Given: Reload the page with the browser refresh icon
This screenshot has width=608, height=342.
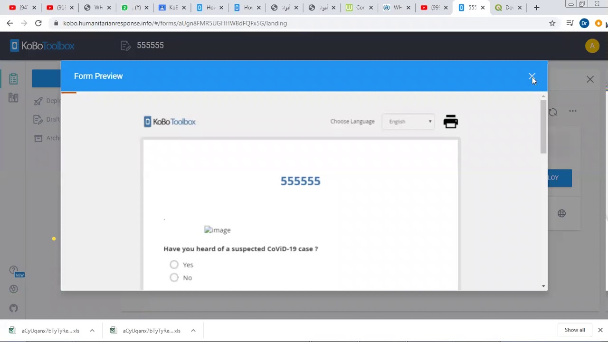Looking at the screenshot, I should click(x=38, y=23).
